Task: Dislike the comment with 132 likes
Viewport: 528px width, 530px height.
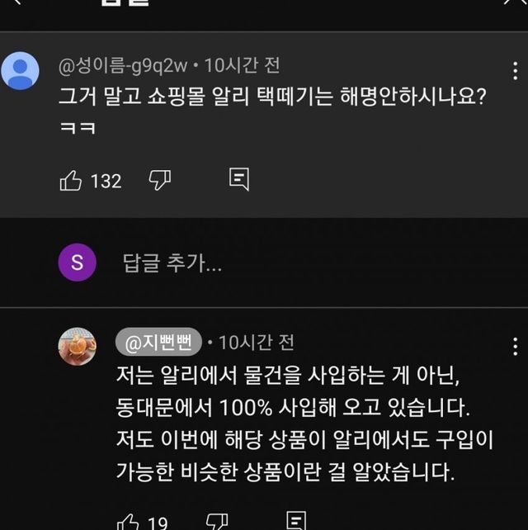Action: point(159,180)
